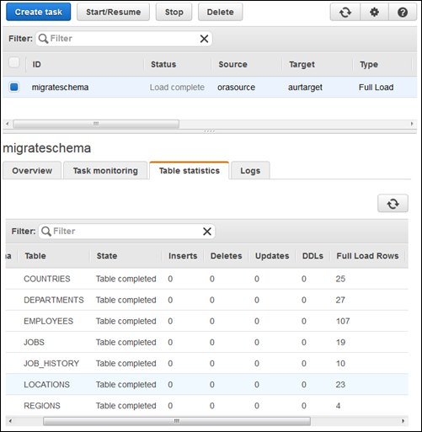
Task: Open settings via the gear icon
Action: coord(374,13)
